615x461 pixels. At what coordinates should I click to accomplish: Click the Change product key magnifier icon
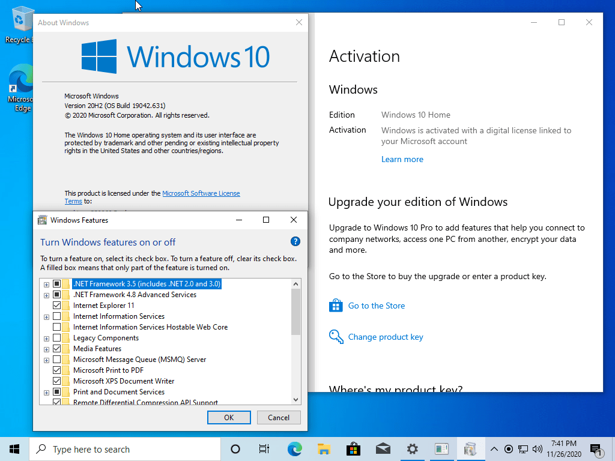point(336,337)
